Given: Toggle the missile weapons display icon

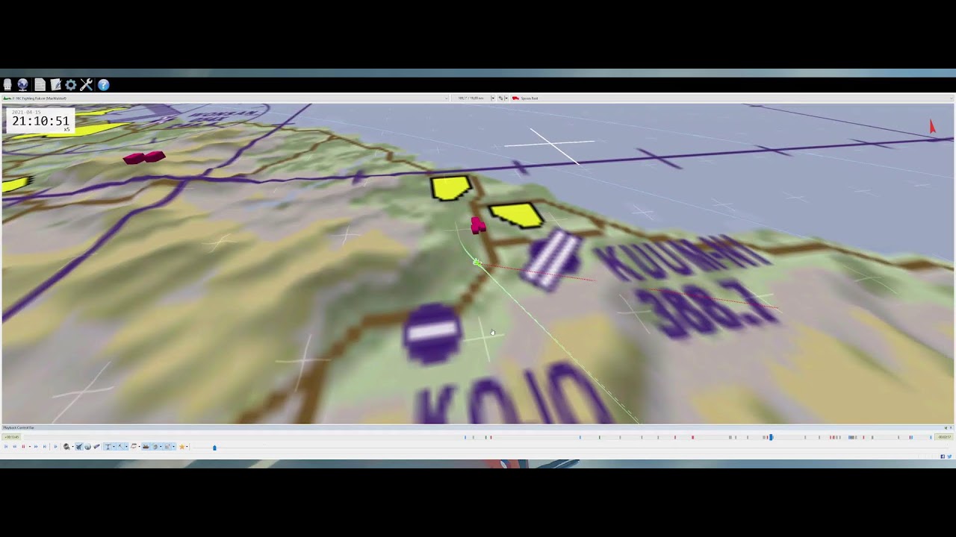Looking at the screenshot, I should tap(96, 447).
